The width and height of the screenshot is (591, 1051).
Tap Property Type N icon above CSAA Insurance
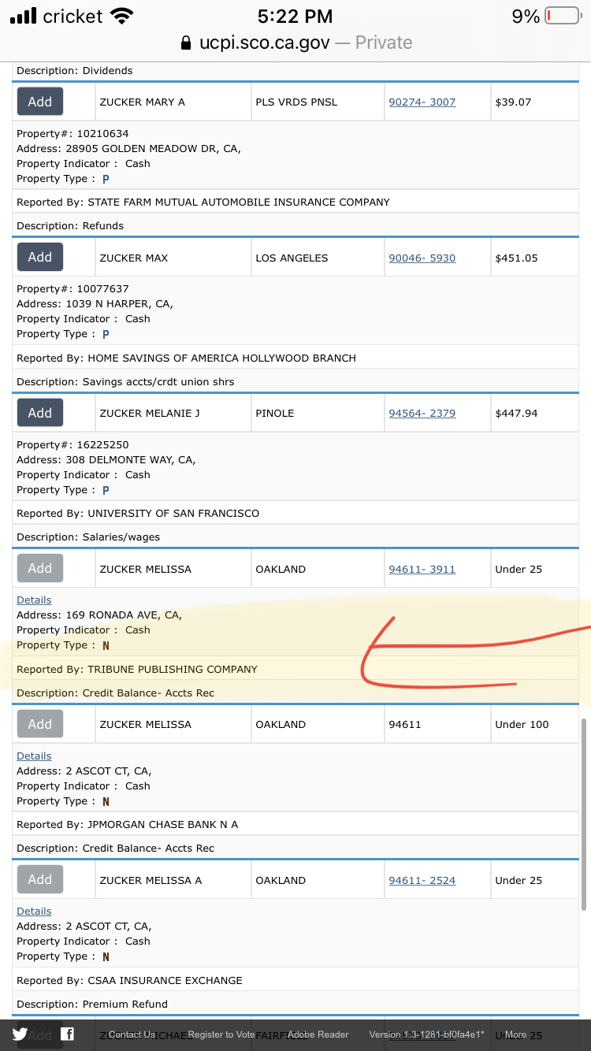(106, 956)
